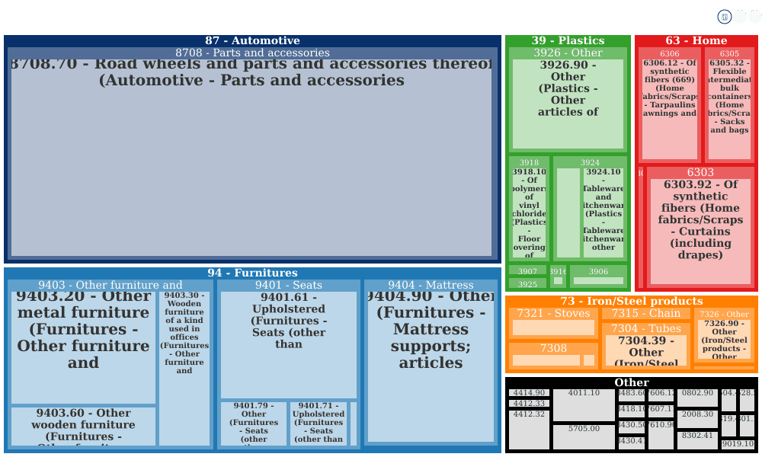This screenshot has width=762, height=457.
Task: Click the 5705.00 tile in Other
Action: (x=584, y=437)
